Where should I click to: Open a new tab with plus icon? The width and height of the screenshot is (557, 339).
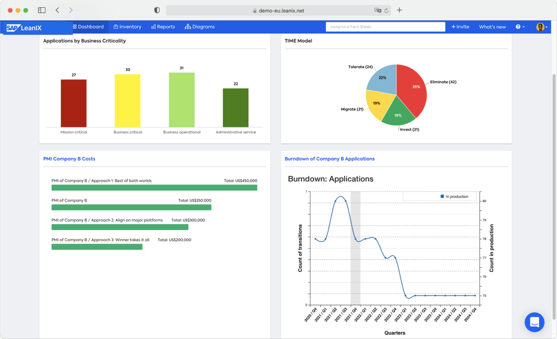click(400, 10)
